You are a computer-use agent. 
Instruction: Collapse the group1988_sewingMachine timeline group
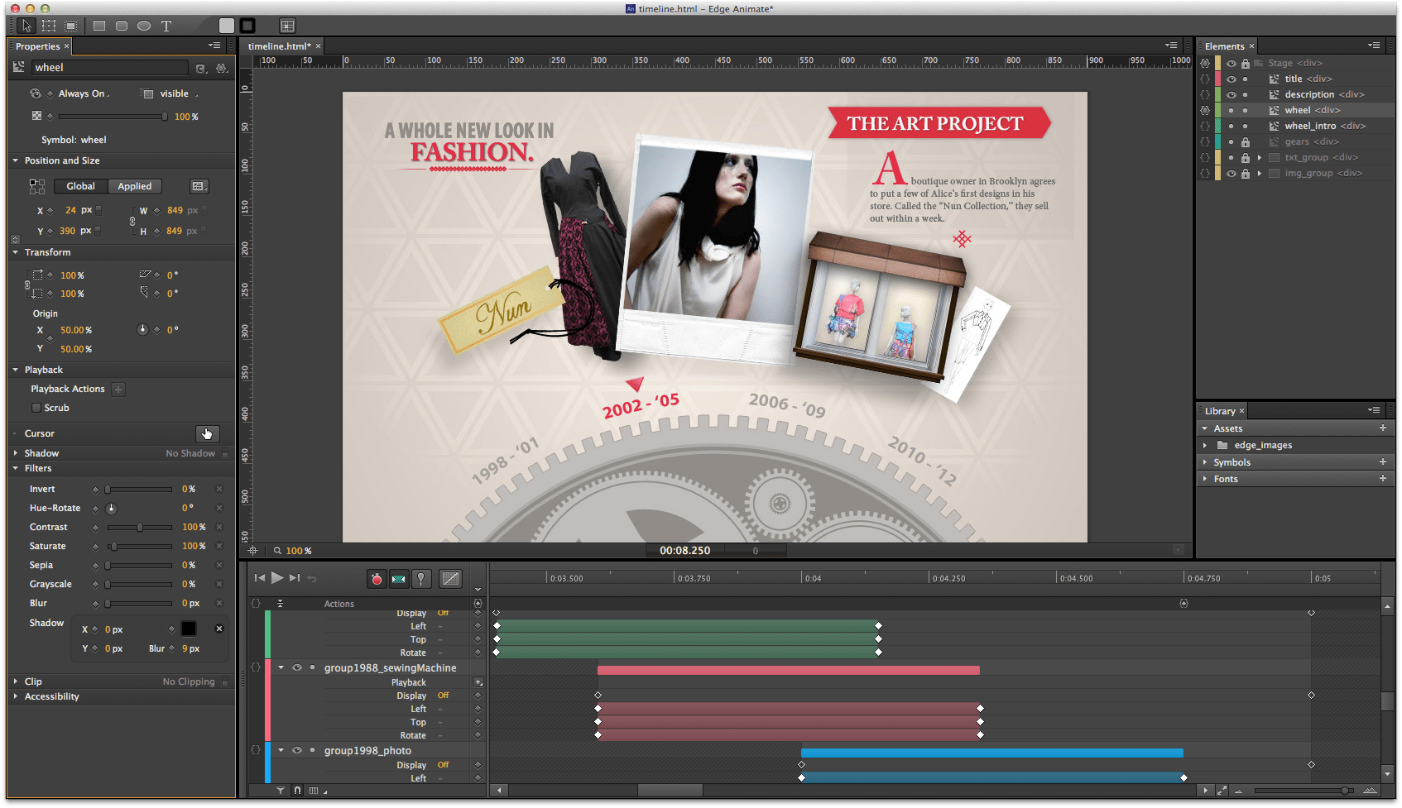pos(281,667)
